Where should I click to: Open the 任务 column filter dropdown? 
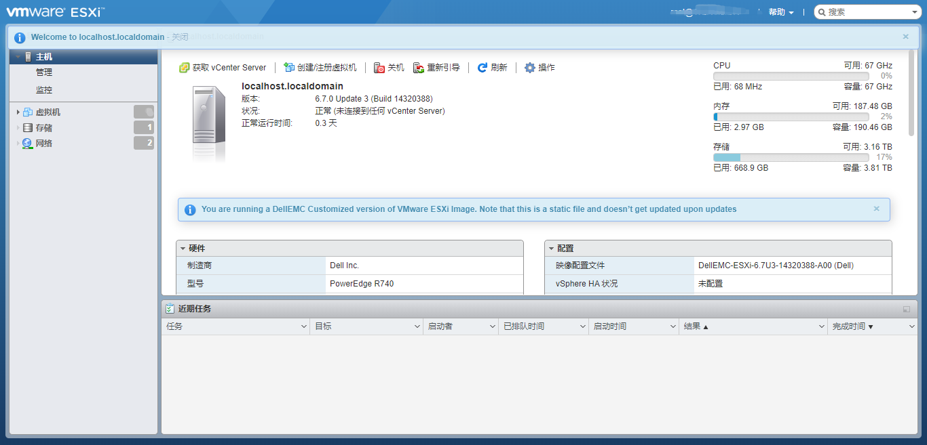pyautogui.click(x=305, y=326)
